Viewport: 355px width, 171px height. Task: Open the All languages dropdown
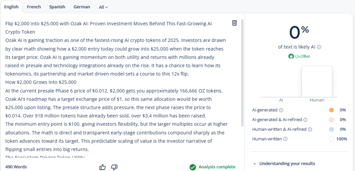coord(103,7)
